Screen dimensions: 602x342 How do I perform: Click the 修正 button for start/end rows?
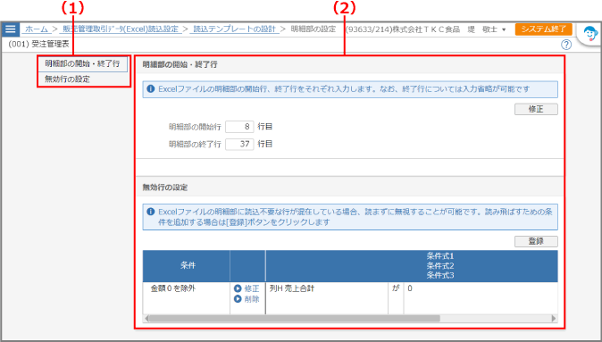pyautogui.click(x=536, y=109)
